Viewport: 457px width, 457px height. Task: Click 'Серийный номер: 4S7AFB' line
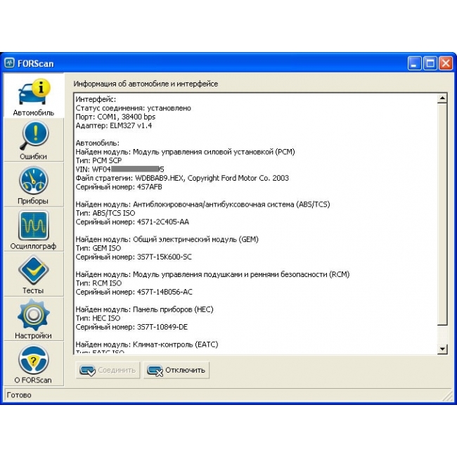[x=119, y=187]
